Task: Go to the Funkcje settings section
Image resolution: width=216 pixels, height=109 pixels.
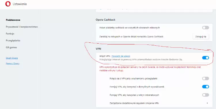Action: (x=10, y=34)
